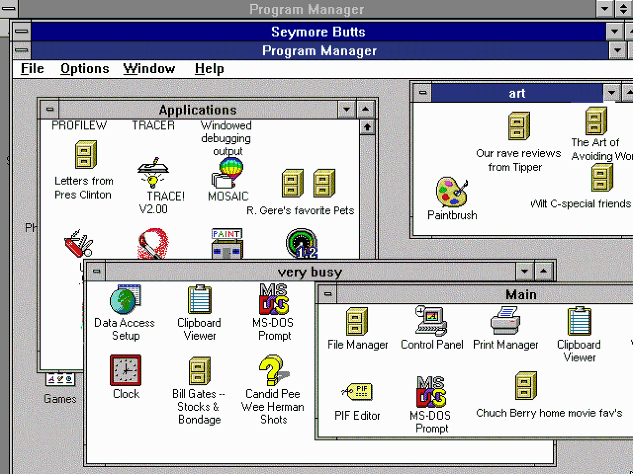
Task: Click the very busy title bar
Action: [x=310, y=272]
